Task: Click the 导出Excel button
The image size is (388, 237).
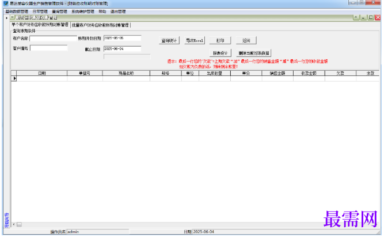Action: tap(195, 40)
